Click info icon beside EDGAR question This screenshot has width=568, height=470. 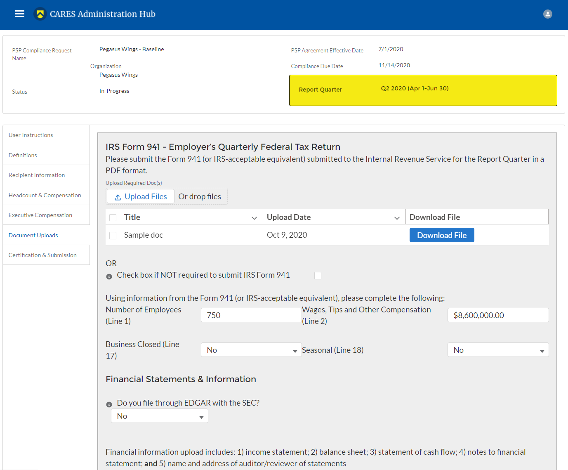109,404
